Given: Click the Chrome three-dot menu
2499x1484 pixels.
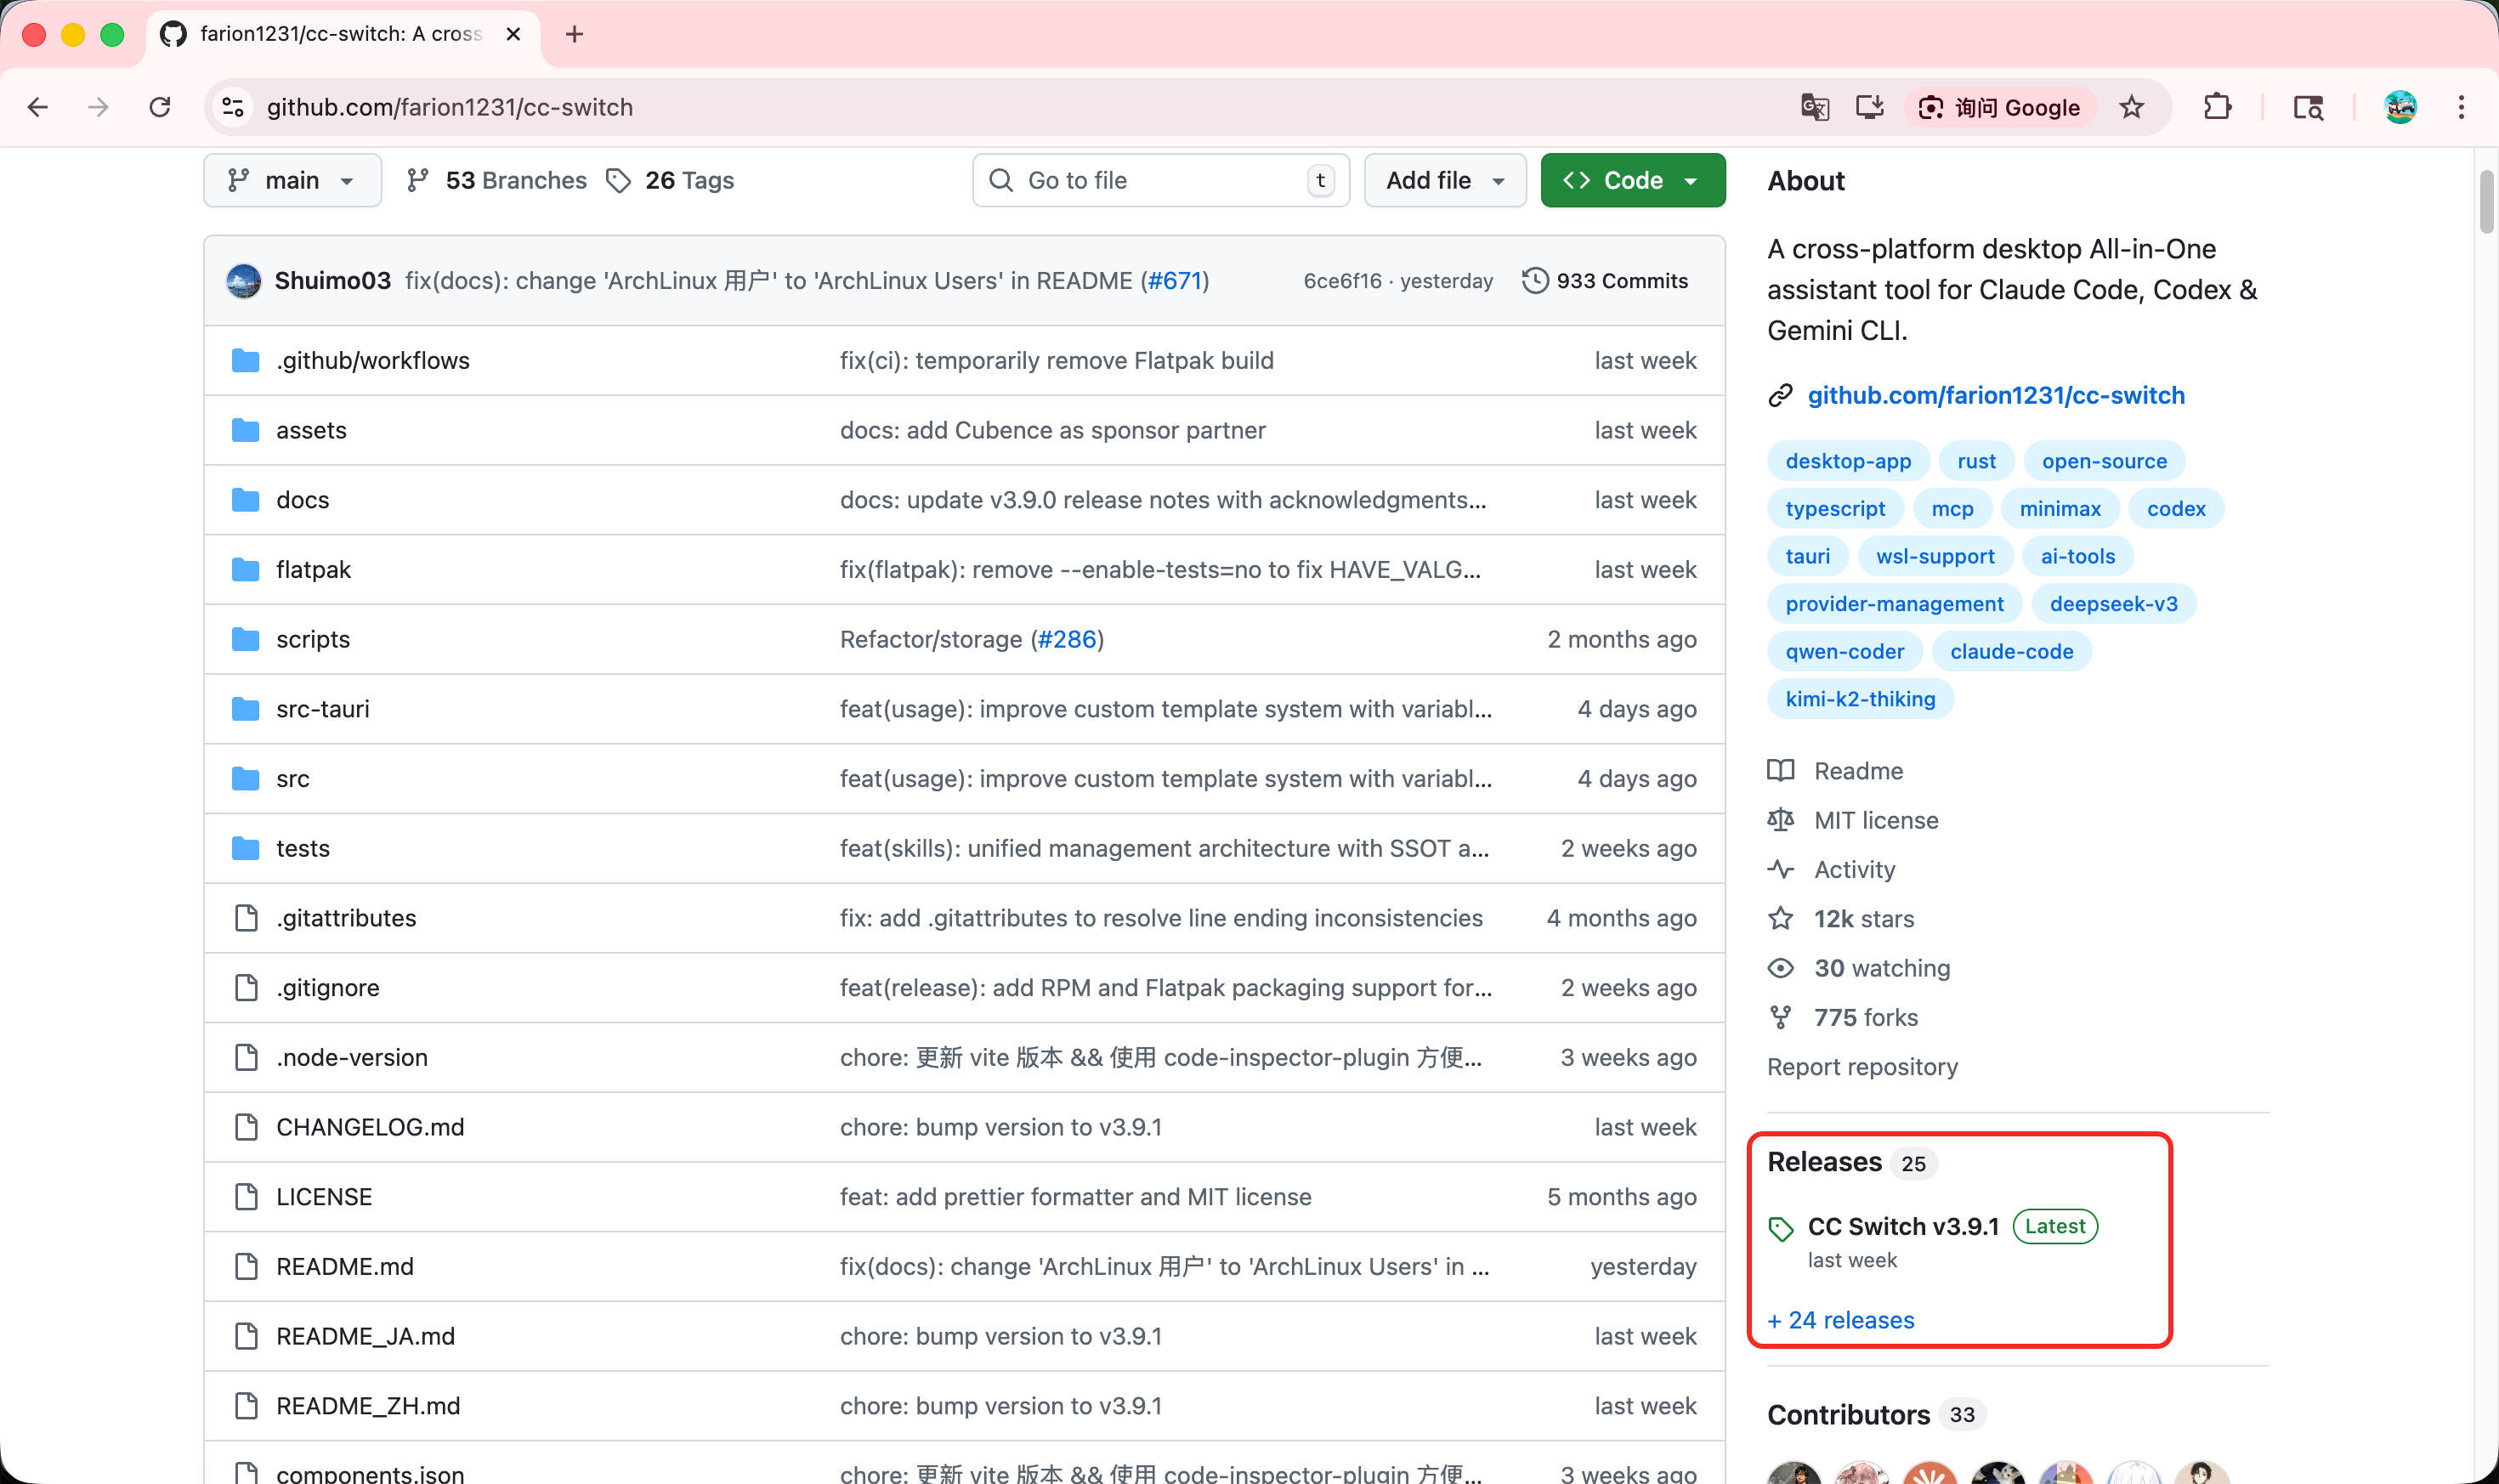Looking at the screenshot, I should pyautogui.click(x=2461, y=107).
